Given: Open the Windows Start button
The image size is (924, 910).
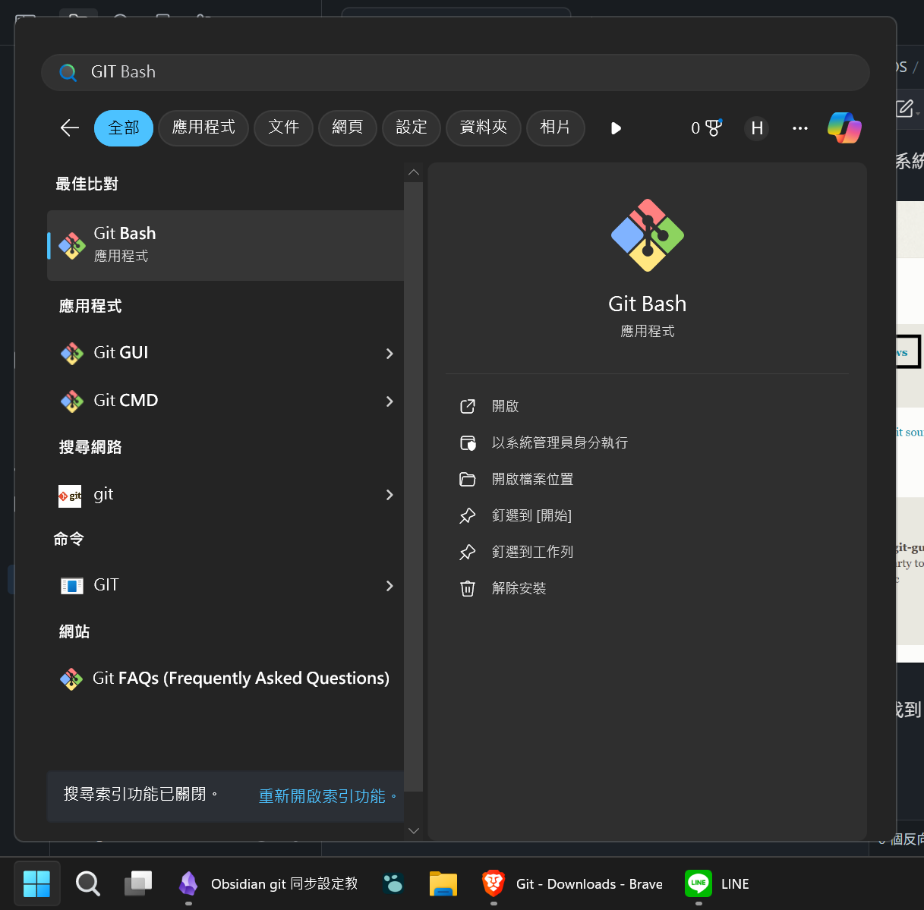Looking at the screenshot, I should pos(36,883).
